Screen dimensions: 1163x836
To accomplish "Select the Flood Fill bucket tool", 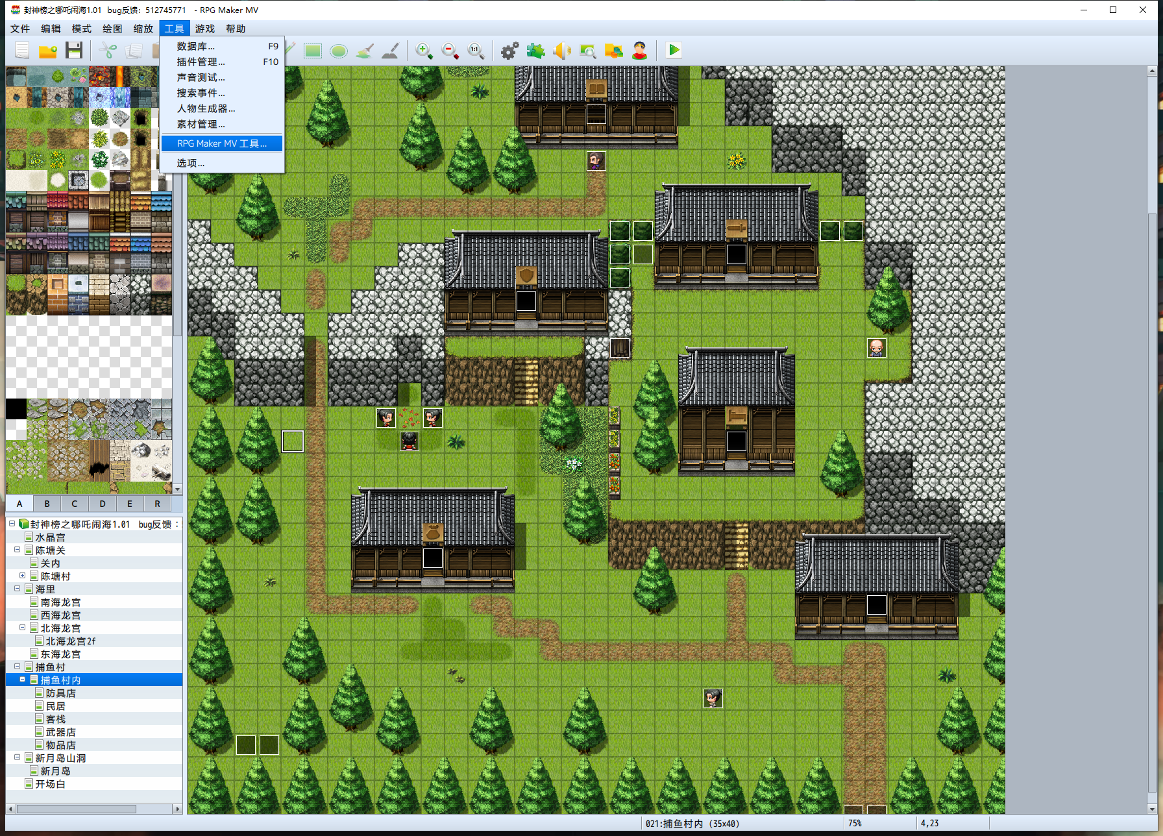I will (365, 51).
